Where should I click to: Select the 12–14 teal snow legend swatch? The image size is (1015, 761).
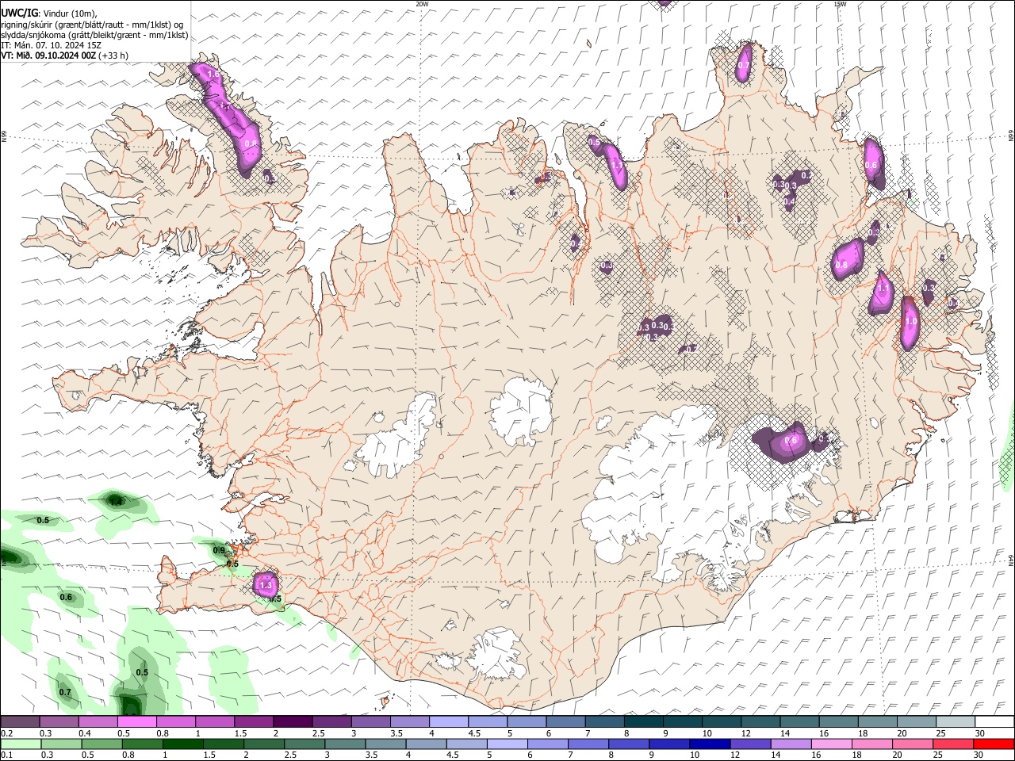760,722
